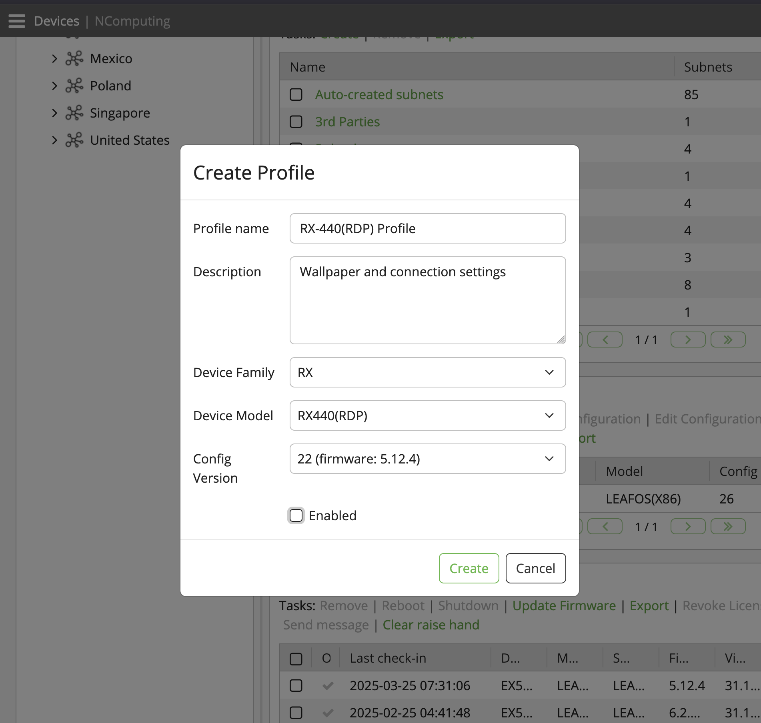Click the Devices header title
Image resolution: width=761 pixels, height=723 pixels.
(57, 21)
